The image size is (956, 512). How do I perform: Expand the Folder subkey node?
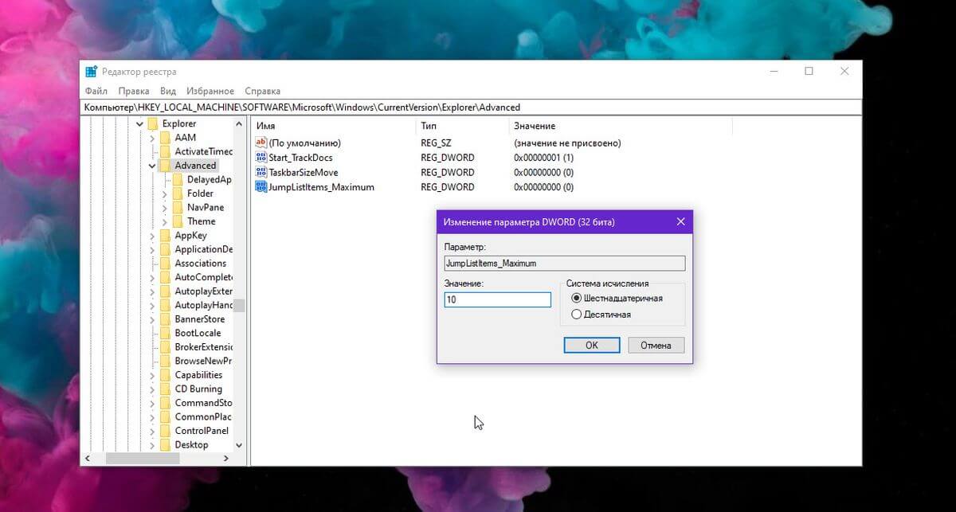[x=165, y=193]
